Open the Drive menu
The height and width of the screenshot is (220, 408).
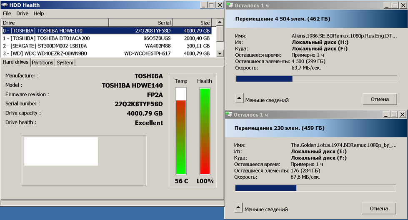[x=22, y=13]
